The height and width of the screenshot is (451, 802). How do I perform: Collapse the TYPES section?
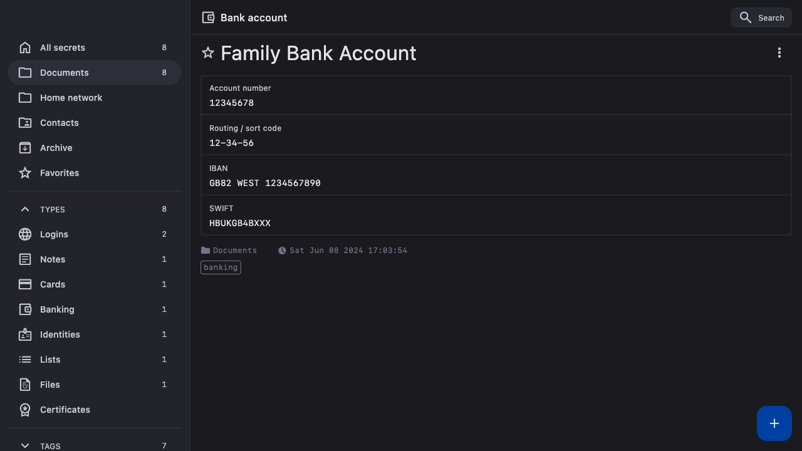[25, 209]
